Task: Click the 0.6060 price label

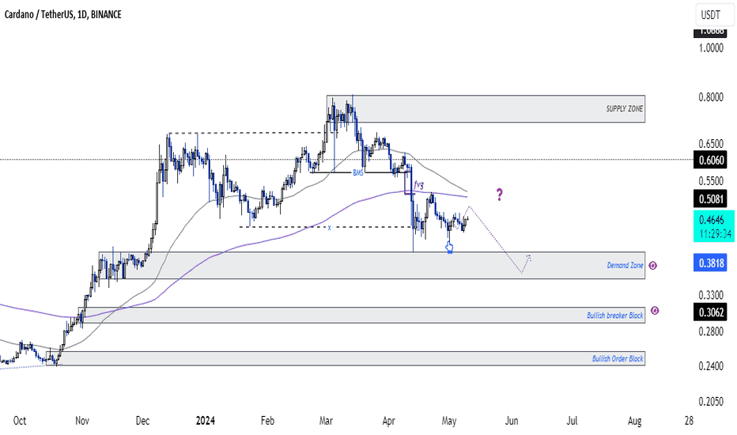Action: click(x=711, y=160)
